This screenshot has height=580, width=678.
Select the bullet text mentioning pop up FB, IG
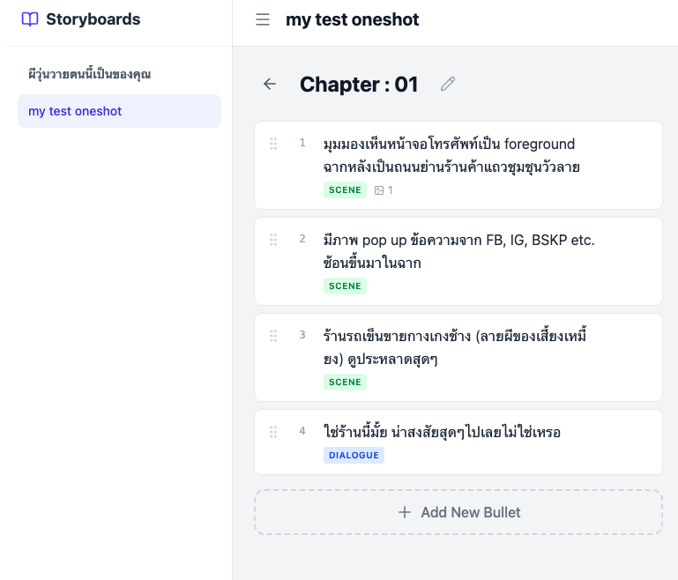458,251
